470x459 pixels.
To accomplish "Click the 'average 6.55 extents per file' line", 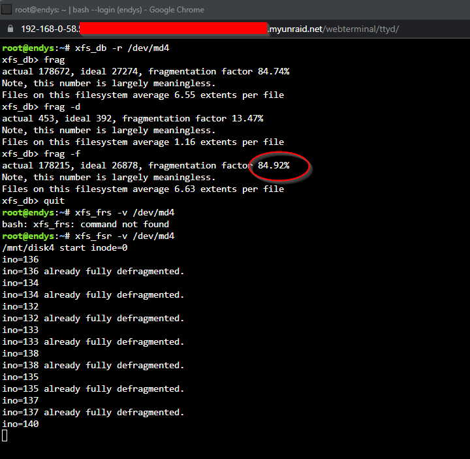I will (143, 95).
